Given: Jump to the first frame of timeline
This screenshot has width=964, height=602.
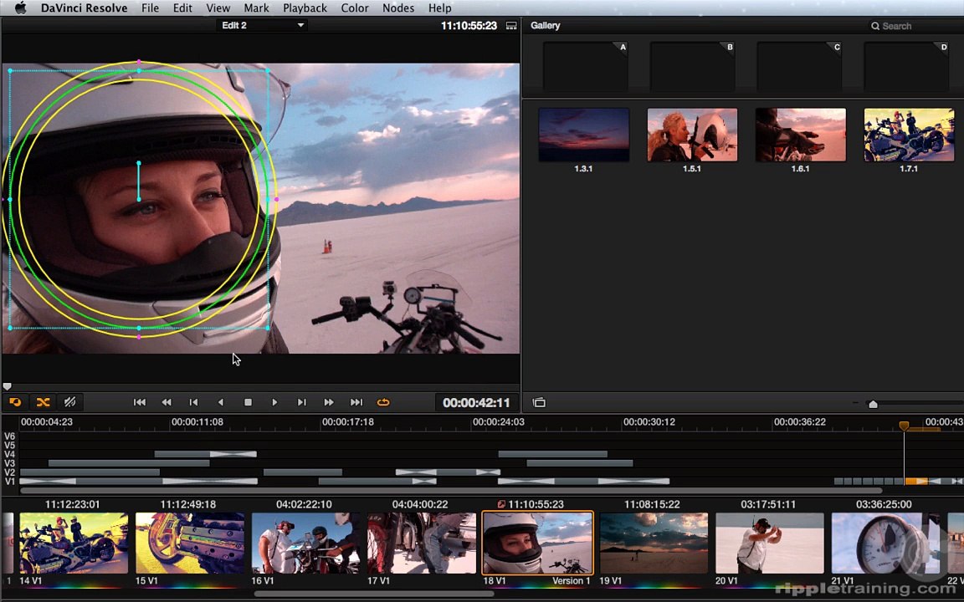Looking at the screenshot, I should tap(140, 402).
